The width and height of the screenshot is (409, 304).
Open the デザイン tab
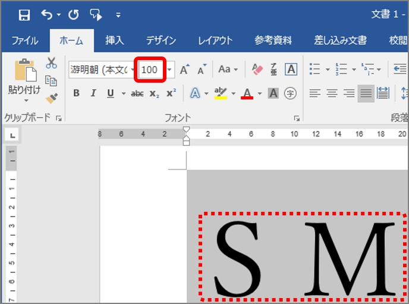[161, 40]
